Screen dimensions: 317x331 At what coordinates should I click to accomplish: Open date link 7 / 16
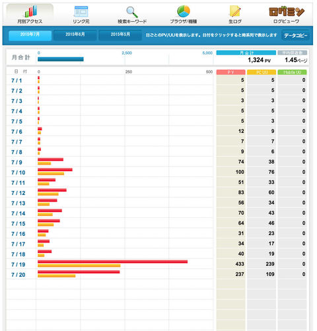pyautogui.click(x=18, y=234)
